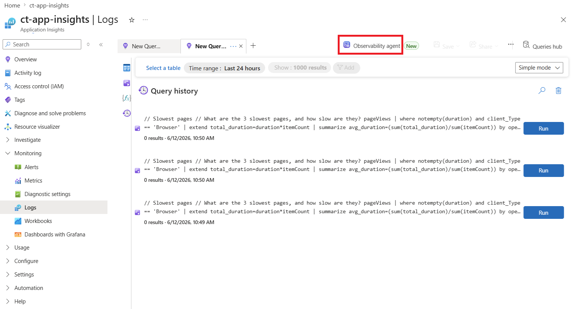Toggle expand-all arrows beside the search box
The height and width of the screenshot is (309, 577).
click(x=88, y=45)
